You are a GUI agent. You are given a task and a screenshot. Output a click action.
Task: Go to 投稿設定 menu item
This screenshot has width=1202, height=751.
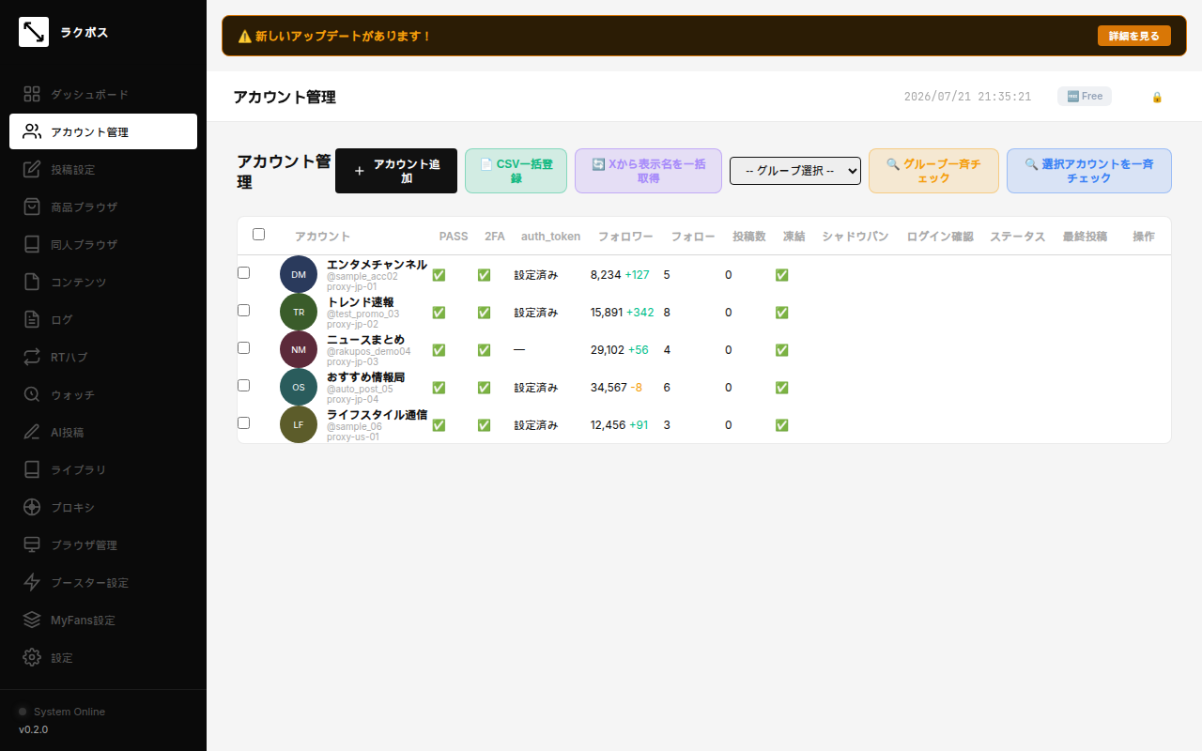(x=103, y=169)
